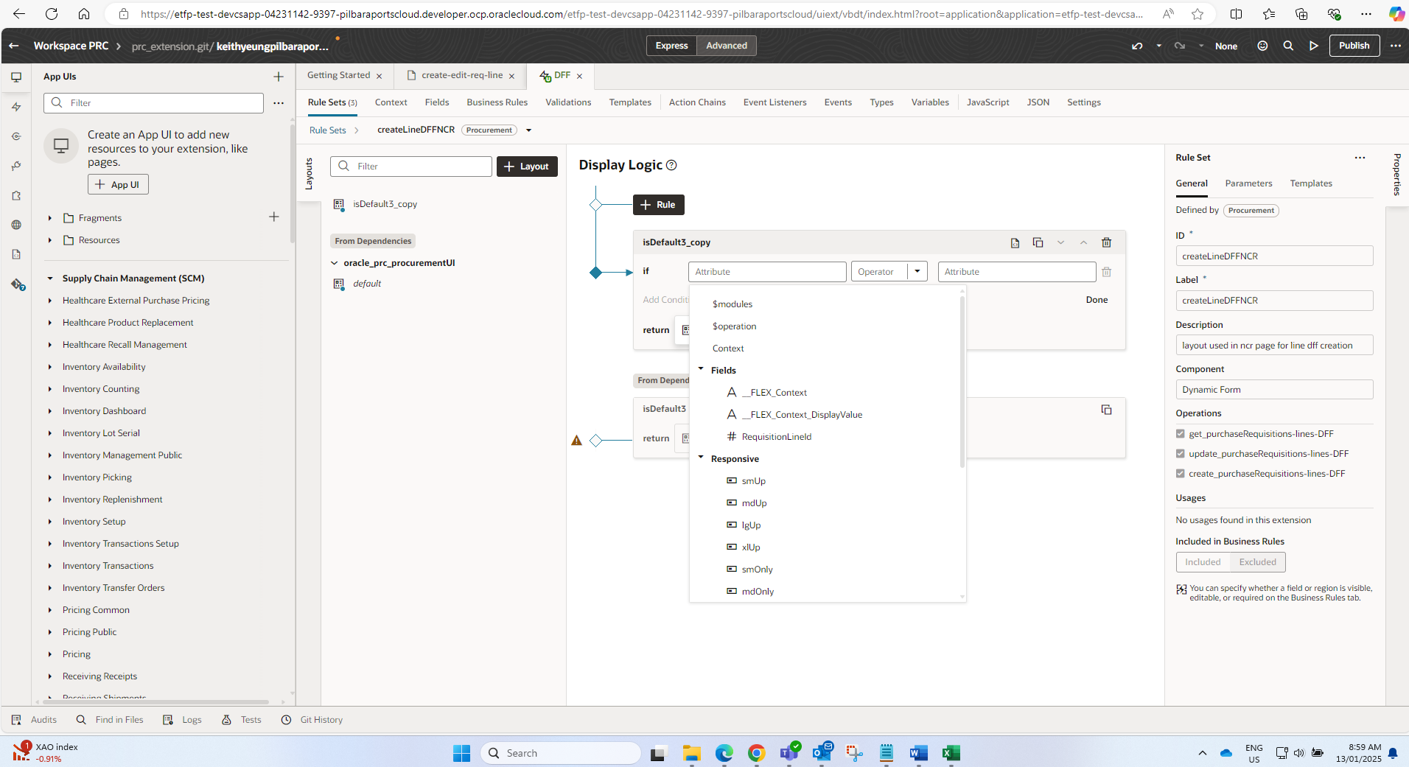Open the header overflow menu beside Publish
This screenshot has width=1409, height=767.
[1396, 46]
